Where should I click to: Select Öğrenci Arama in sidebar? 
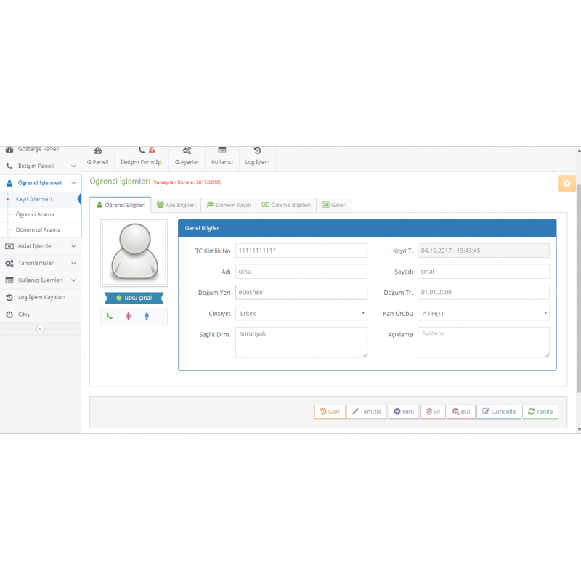point(35,215)
